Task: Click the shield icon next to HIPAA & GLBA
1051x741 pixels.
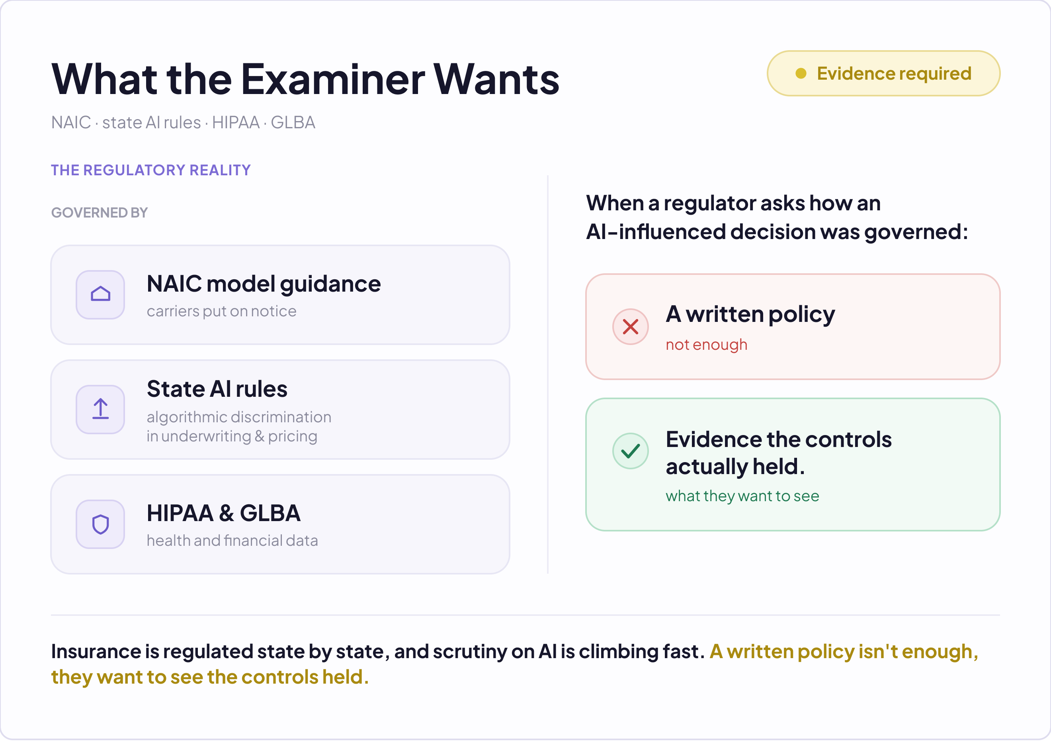Action: coord(100,524)
